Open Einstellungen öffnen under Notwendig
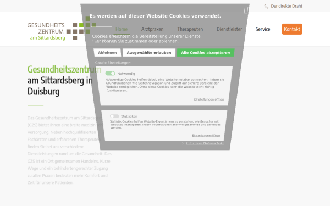Screen dimensions: 330x206 [x=209, y=99]
